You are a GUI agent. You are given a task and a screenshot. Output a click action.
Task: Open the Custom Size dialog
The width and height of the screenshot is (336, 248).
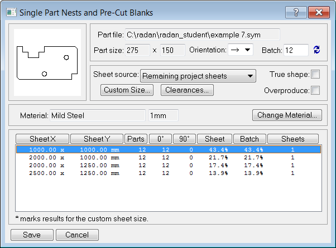pos(127,90)
